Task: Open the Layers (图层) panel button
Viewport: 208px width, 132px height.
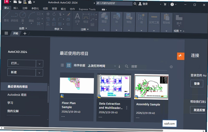Action: tap(104, 18)
